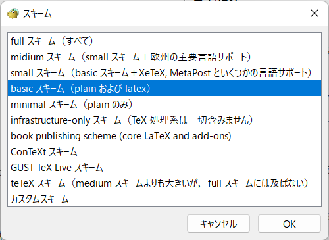This screenshot has height=240, width=329.
Task: Close the スキーム dialog with the X button
Action: click(x=315, y=13)
